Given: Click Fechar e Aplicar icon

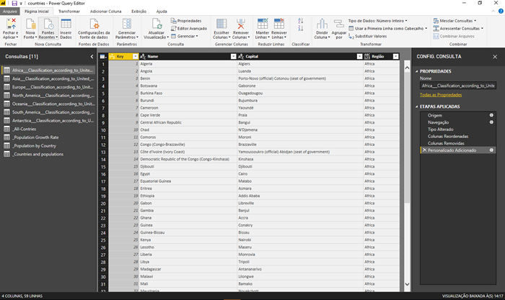Looking at the screenshot, I should tap(12, 24).
